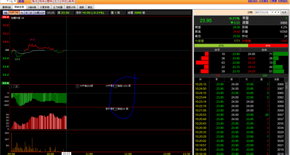Image resolution: width=290 pixels, height=155 pixels.
Task: Switch to the 筆記 tab
Action: 90,7
